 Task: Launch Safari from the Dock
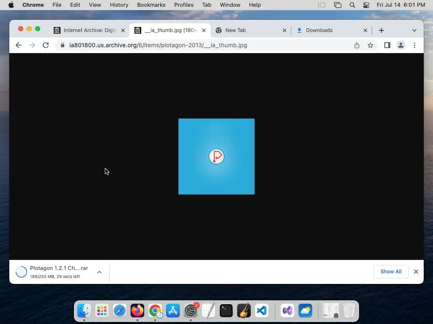(x=120, y=311)
